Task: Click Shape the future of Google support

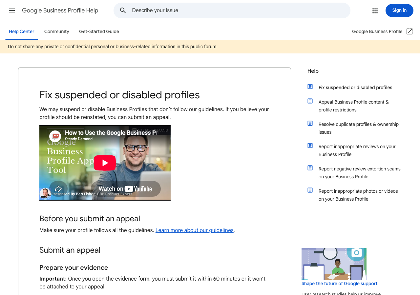Action: pos(340,284)
